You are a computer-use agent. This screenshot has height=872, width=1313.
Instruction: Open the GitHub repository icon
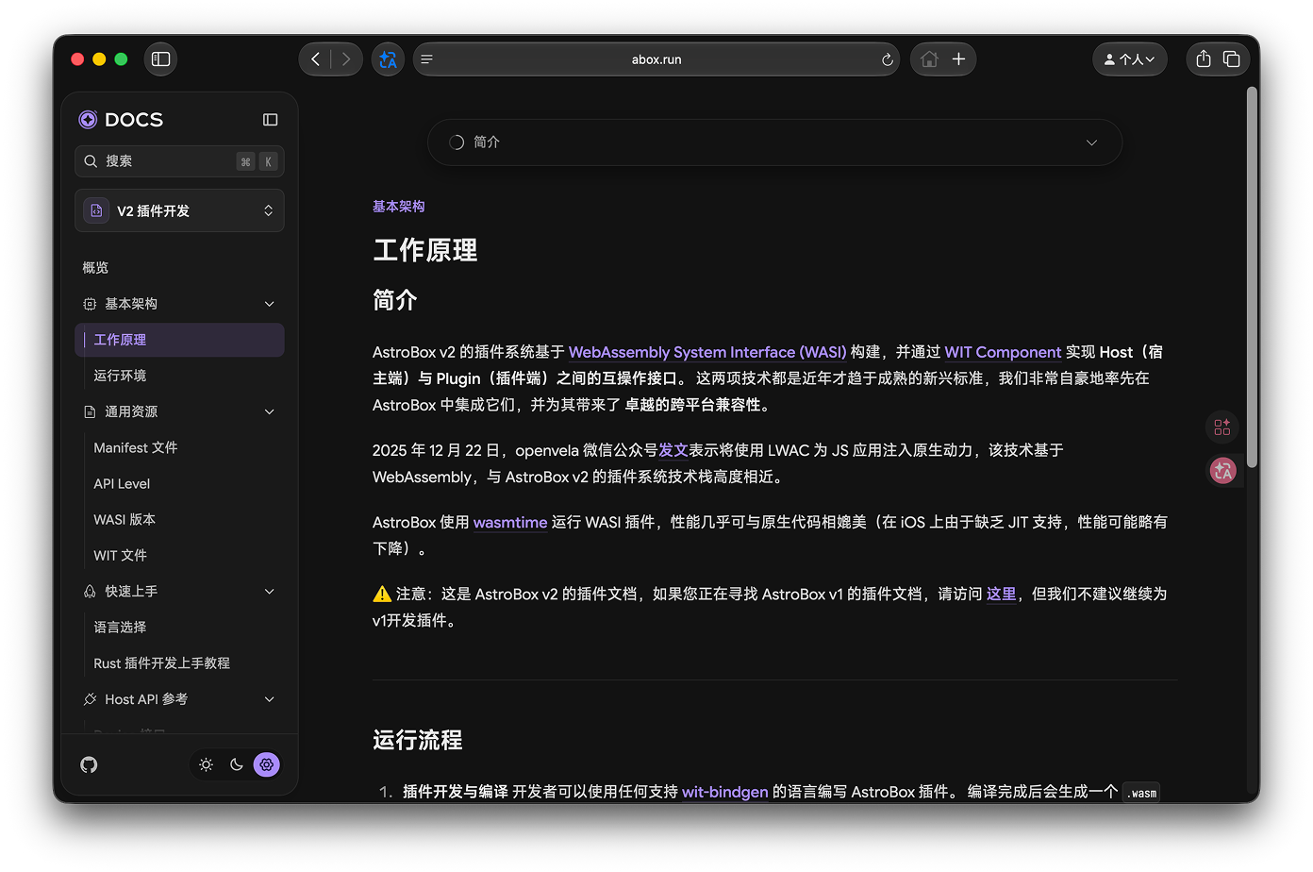(x=89, y=764)
